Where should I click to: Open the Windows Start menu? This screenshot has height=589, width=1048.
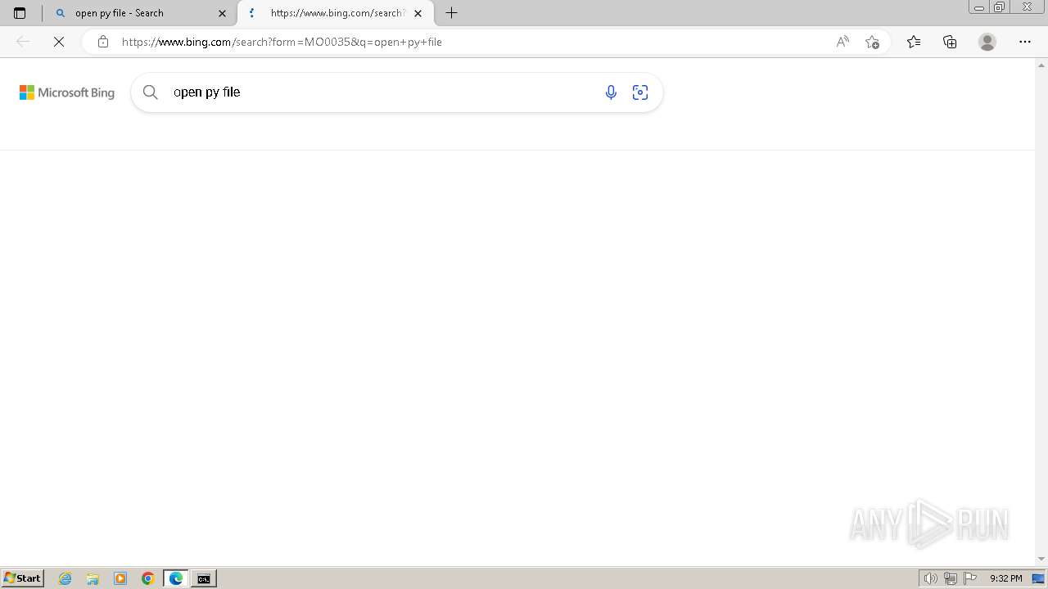(x=22, y=578)
